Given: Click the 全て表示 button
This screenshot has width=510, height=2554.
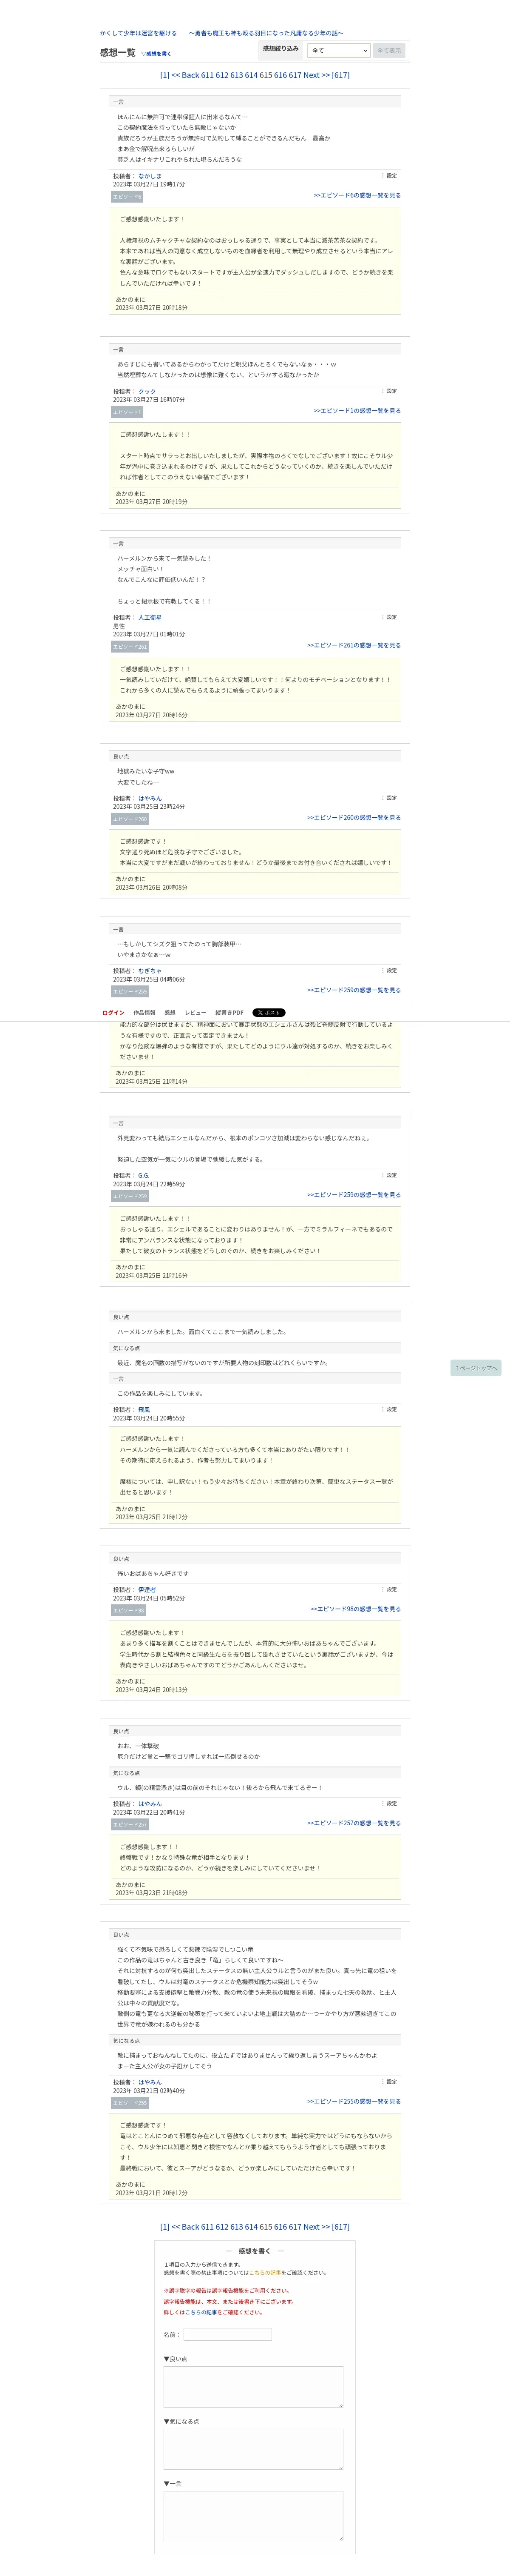Looking at the screenshot, I should tap(389, 51).
